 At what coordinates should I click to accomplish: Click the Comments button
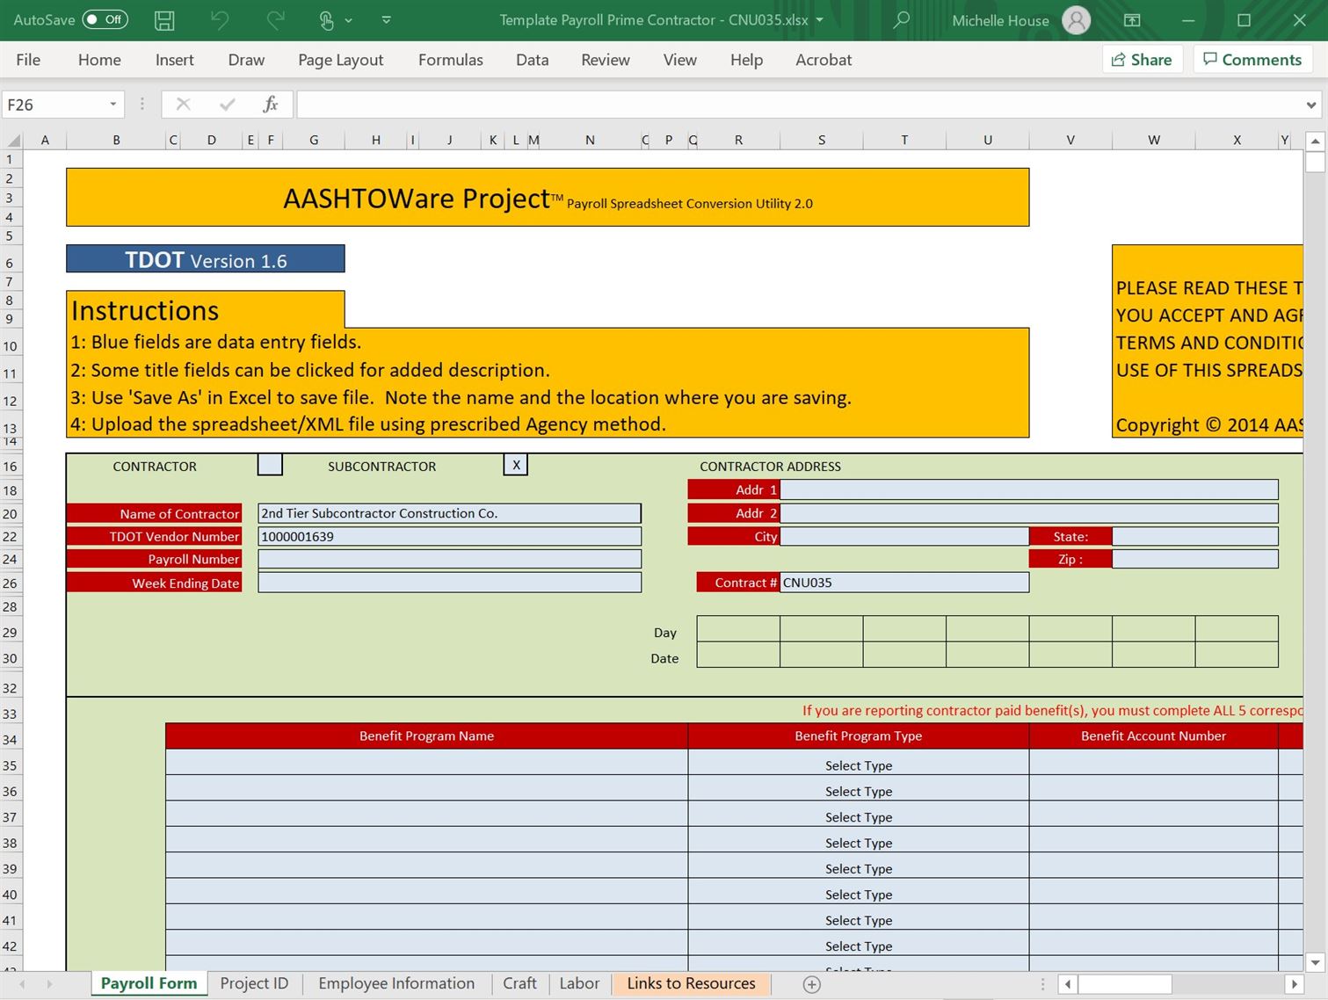1252,60
